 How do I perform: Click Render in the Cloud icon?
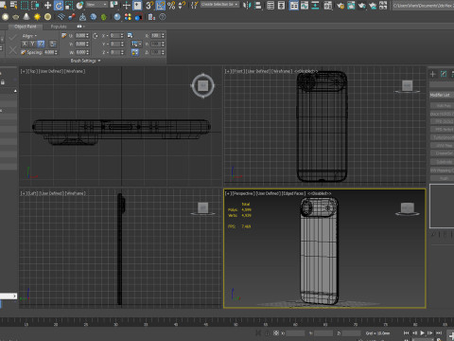(x=373, y=5)
